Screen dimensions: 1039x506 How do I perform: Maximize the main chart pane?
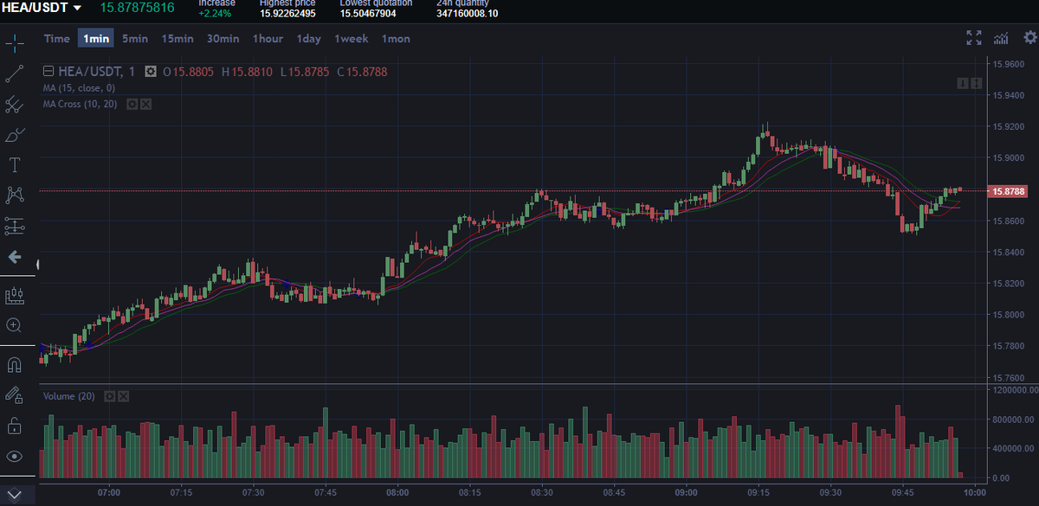pos(976,83)
